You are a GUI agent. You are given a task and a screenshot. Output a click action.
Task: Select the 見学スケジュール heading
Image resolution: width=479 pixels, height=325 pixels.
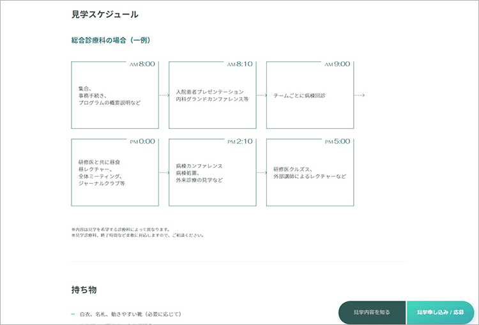[x=105, y=14]
